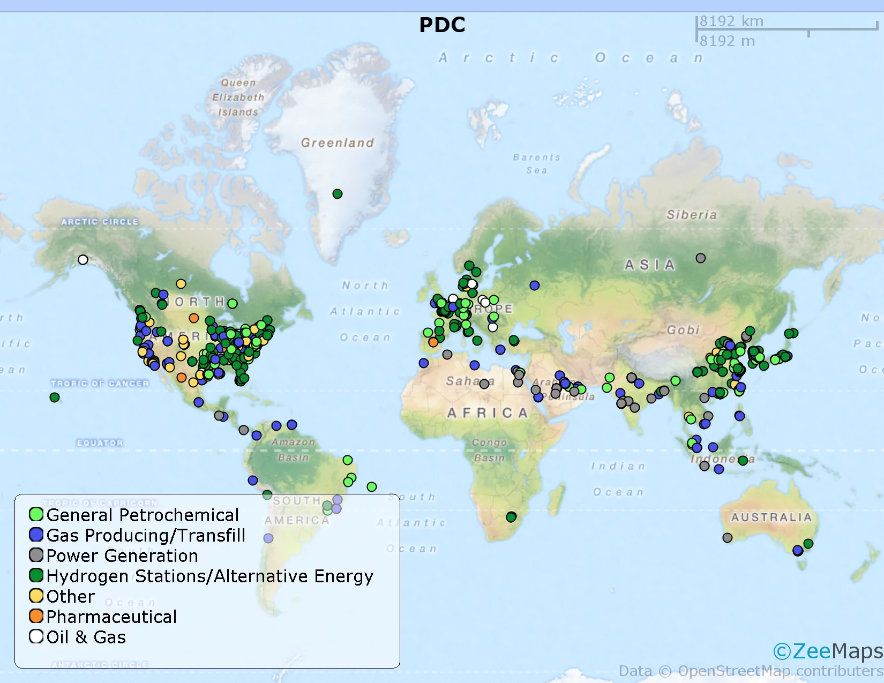The height and width of the screenshot is (683, 884).
Task: Click the Hydrogen Stations legend swatch
Action: (36, 575)
